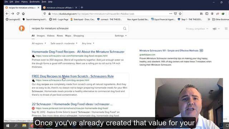Image resolution: width=229 pixels, height=129 pixels.
Task: Reload the current page
Action: (x=18, y=14)
